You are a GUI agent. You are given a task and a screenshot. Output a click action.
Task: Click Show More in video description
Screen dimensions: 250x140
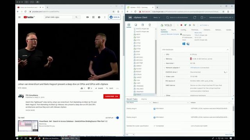point(30,110)
